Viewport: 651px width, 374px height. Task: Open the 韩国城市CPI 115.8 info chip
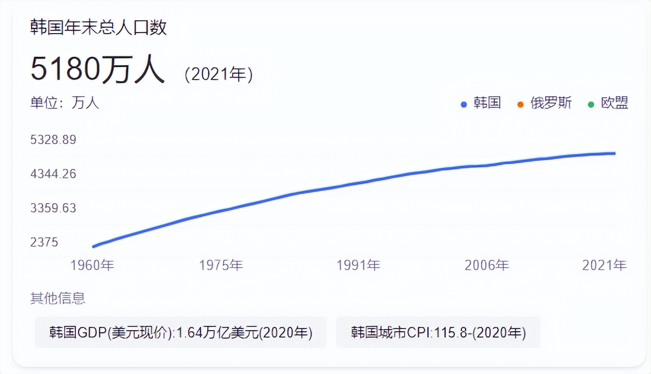pos(438,332)
